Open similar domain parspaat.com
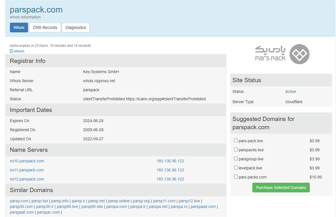The height and width of the screenshot is (217, 336). (x=22, y=212)
